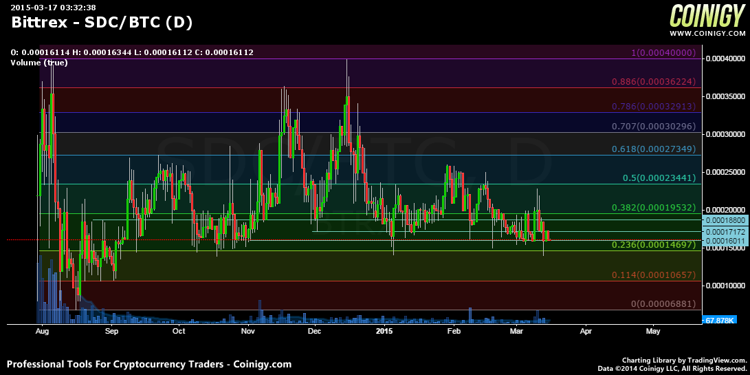This screenshot has width=750, height=375.
Task: Select Fibonacci level 1(0.00040000) label
Action: point(663,53)
